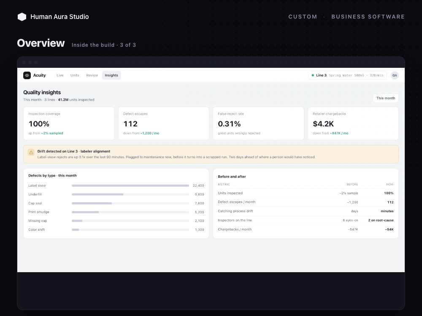Click the 9,800 Underfill count
This screenshot has width=422, height=316.
point(200,194)
